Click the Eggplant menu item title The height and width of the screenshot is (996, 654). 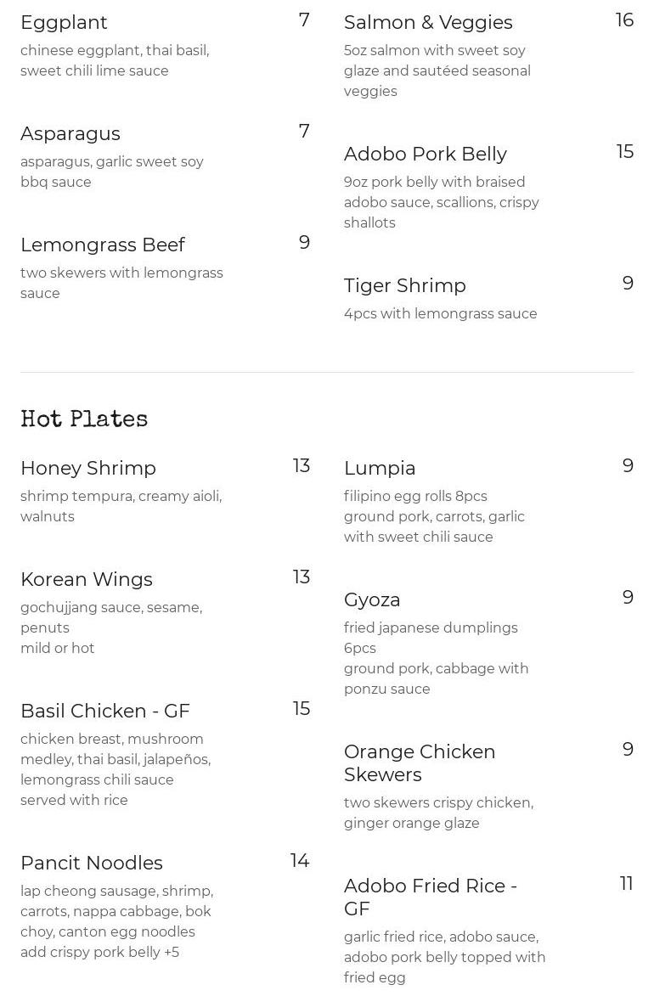tap(64, 23)
